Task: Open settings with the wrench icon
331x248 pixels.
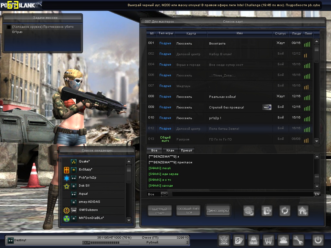Action: (x=298, y=240)
